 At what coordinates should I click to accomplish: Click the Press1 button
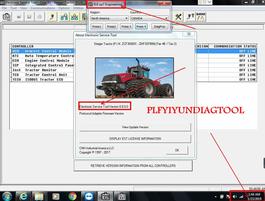pyautogui.click(x=97, y=26)
